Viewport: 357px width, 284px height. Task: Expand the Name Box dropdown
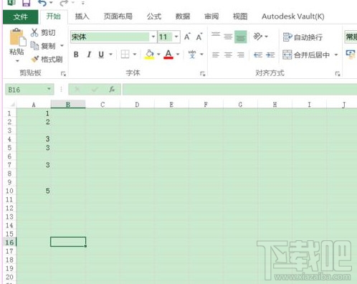coord(49,89)
